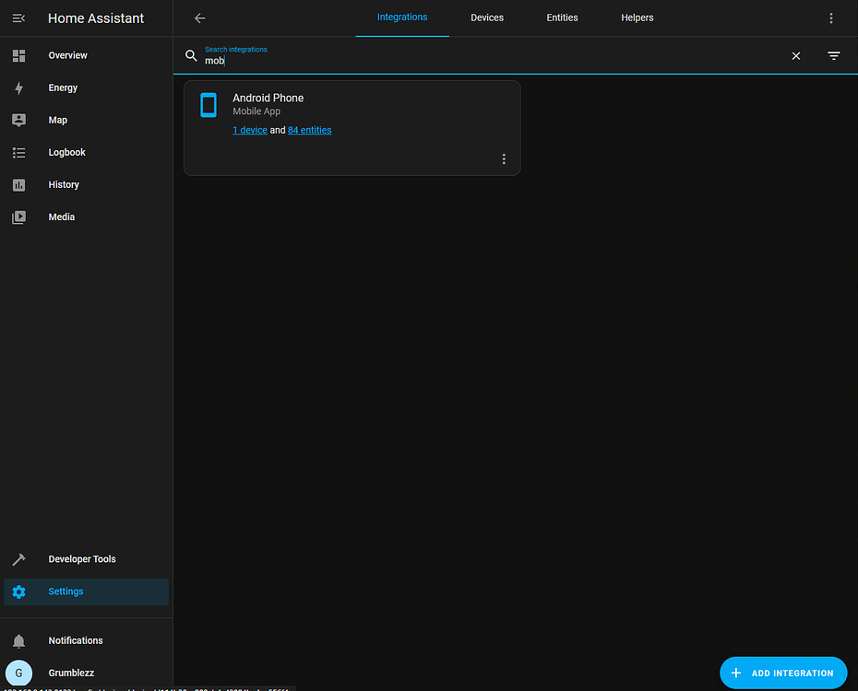Viewport: 858px width, 691px height.
Task: Click the Settings gear icon
Action: (18, 591)
